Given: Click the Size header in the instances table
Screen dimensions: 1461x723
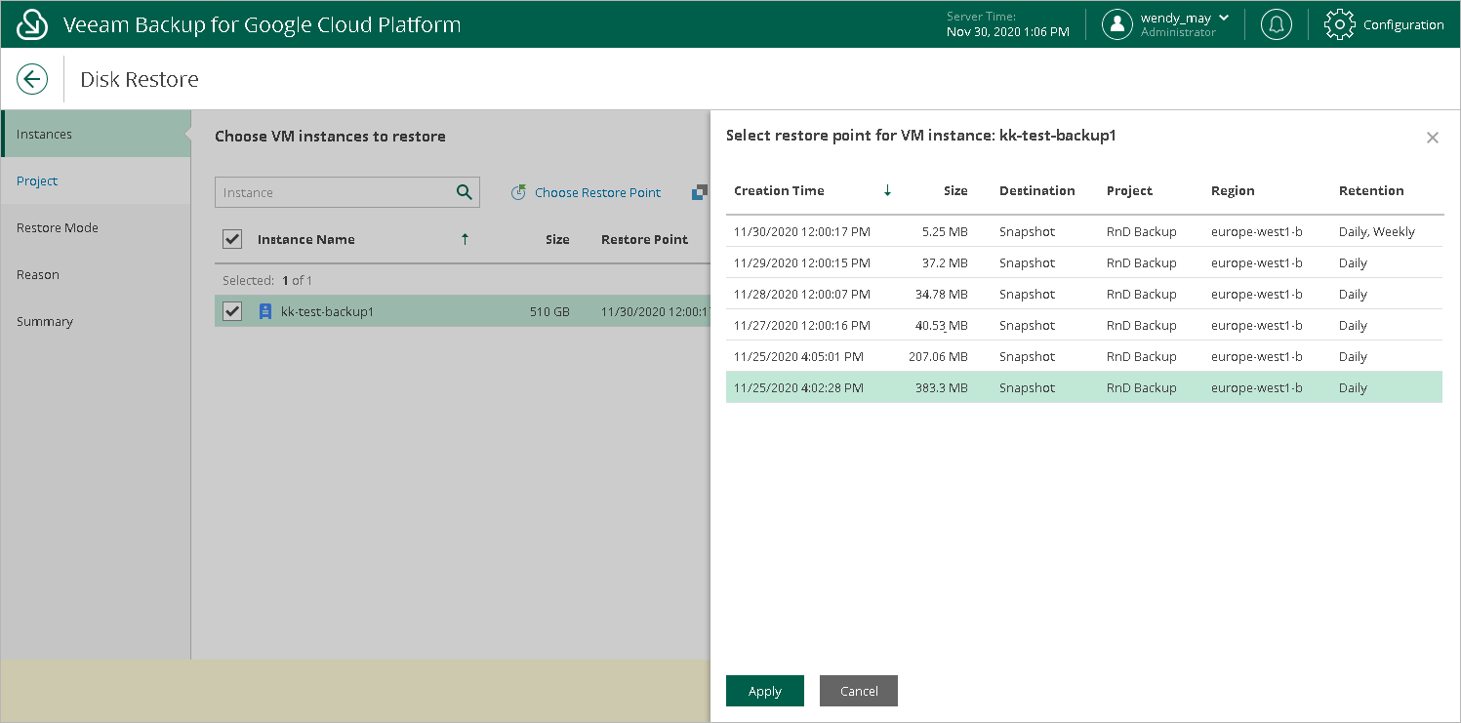Looking at the screenshot, I should point(557,239).
